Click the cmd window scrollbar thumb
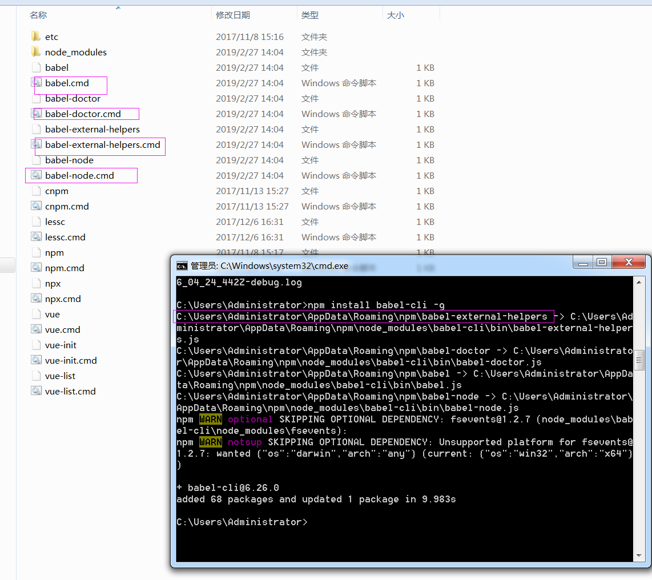Image resolution: width=652 pixels, height=580 pixels. click(639, 360)
